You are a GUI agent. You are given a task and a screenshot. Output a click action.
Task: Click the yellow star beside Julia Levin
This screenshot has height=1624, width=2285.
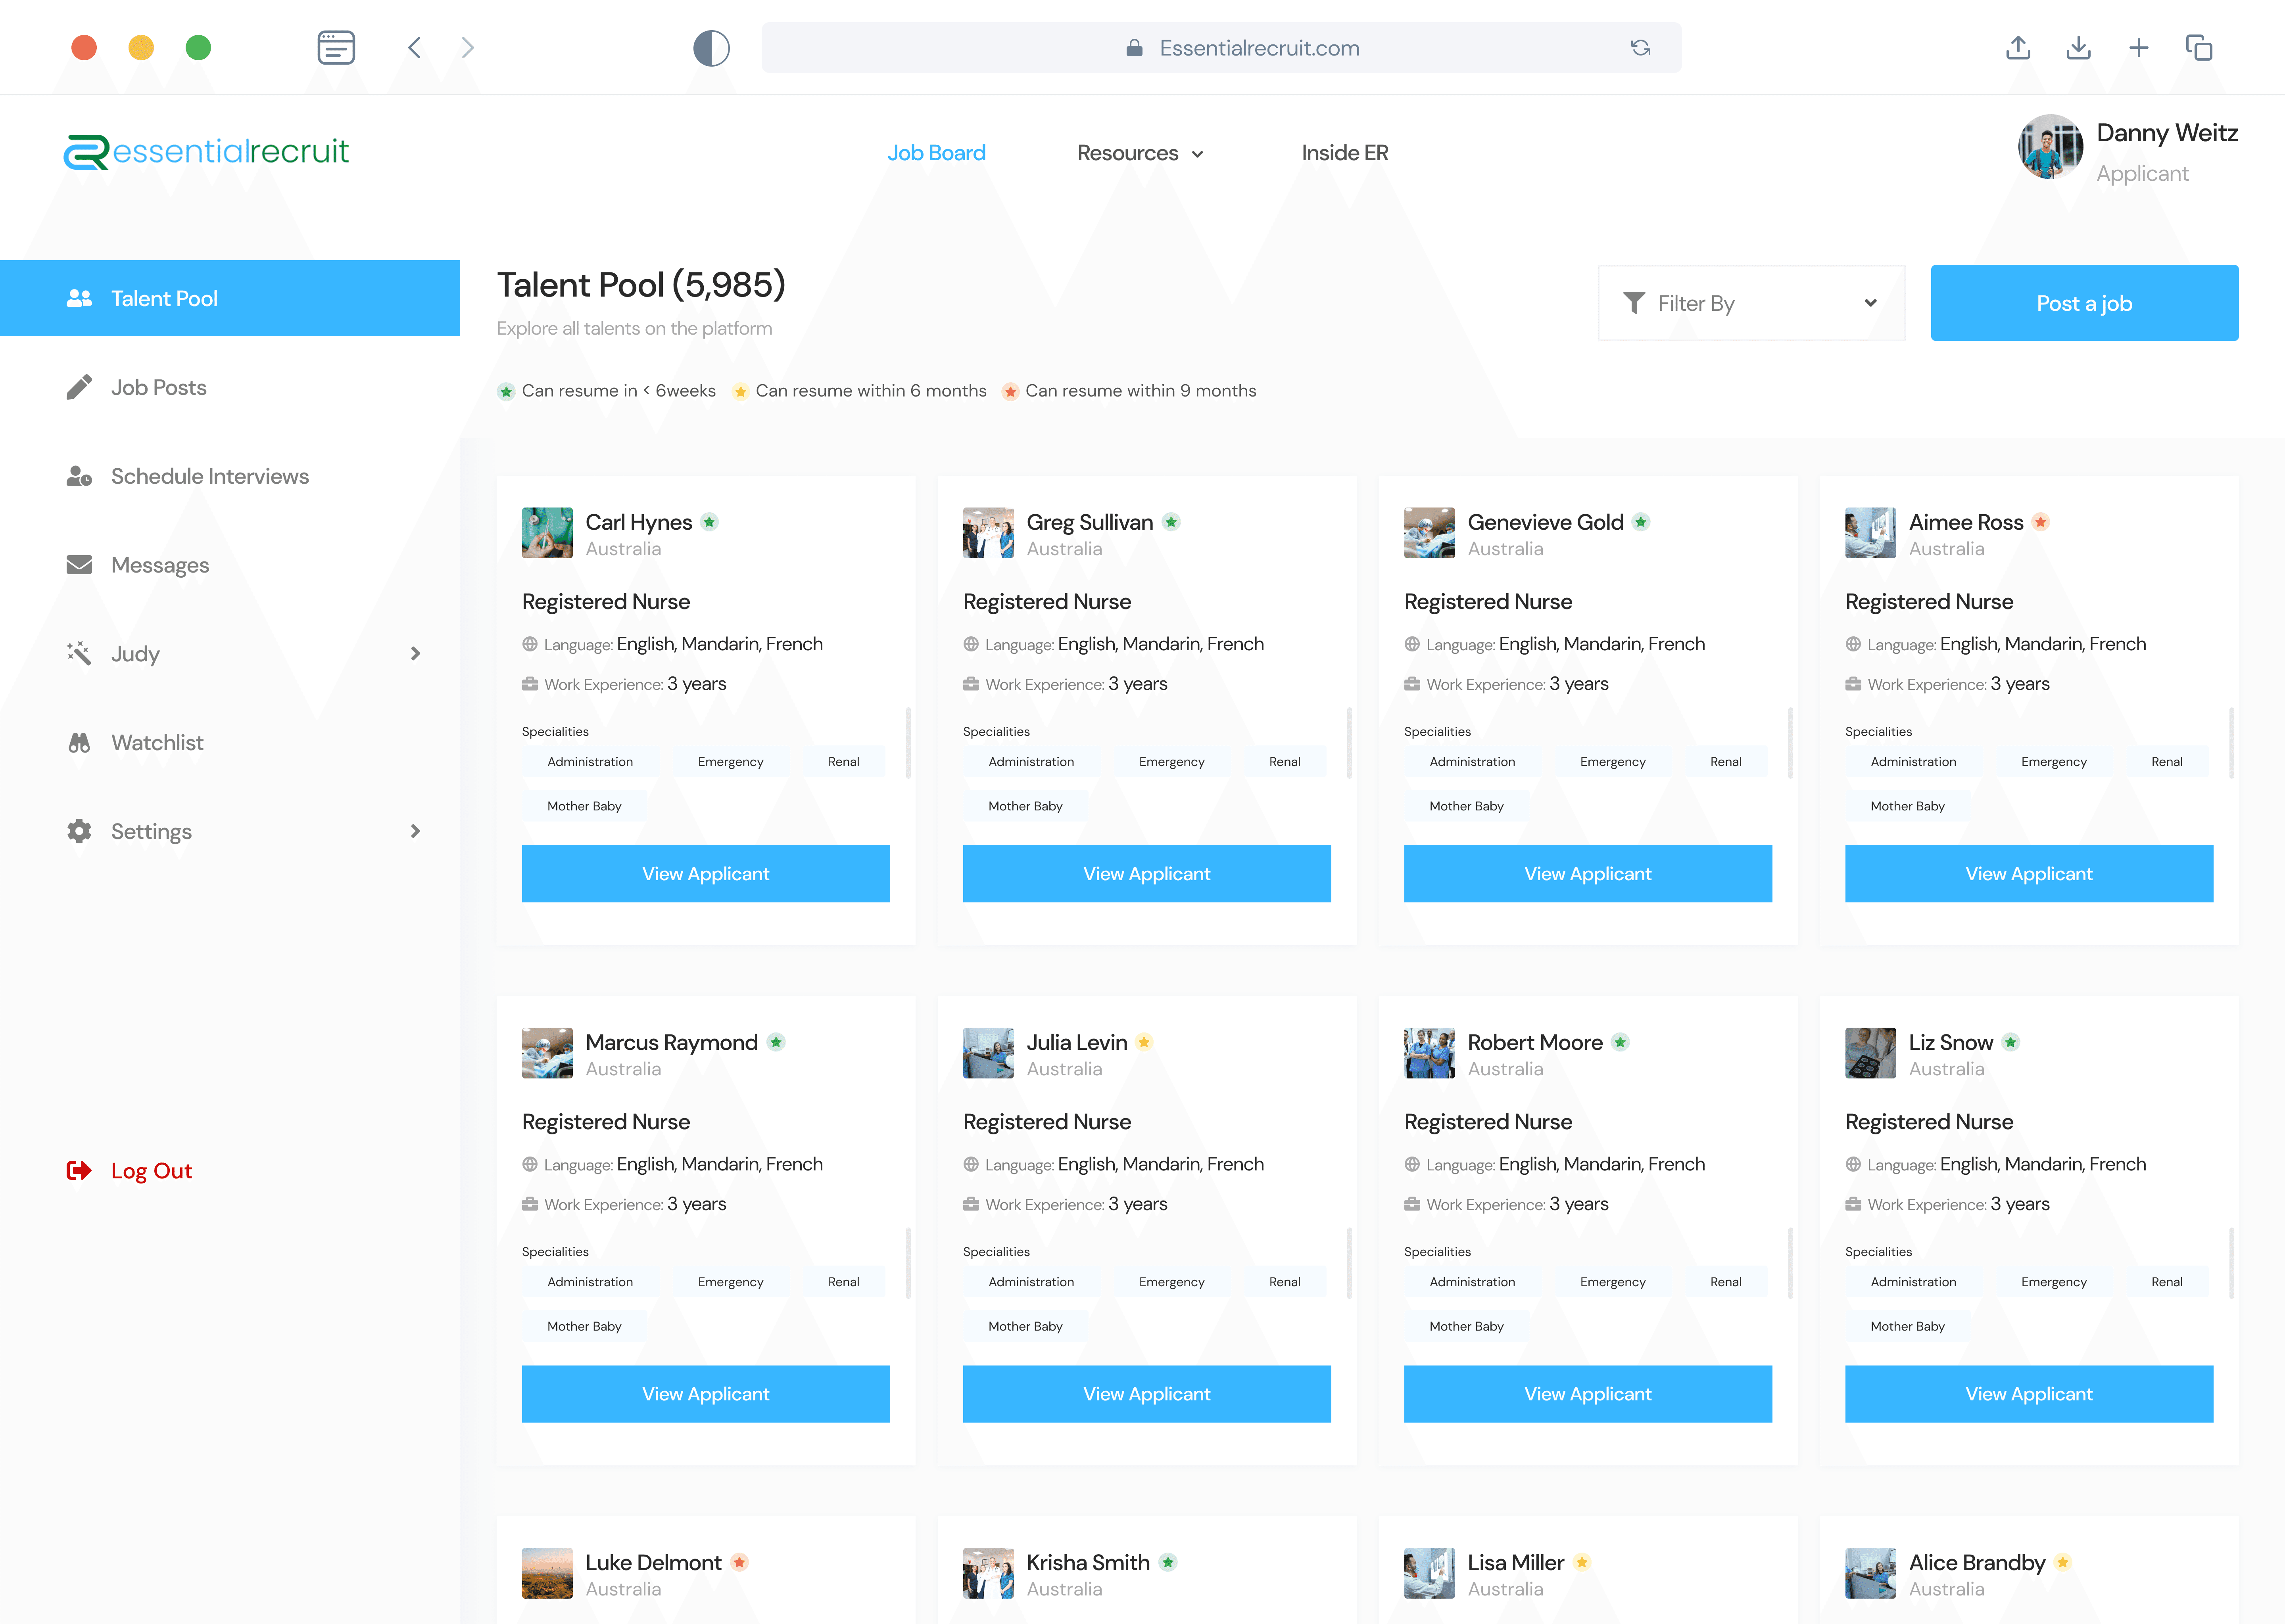1144,1041
